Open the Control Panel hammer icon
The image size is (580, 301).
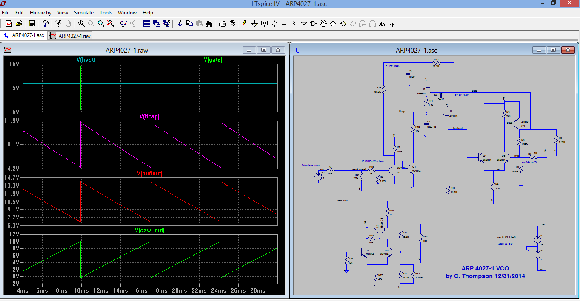[x=45, y=24]
